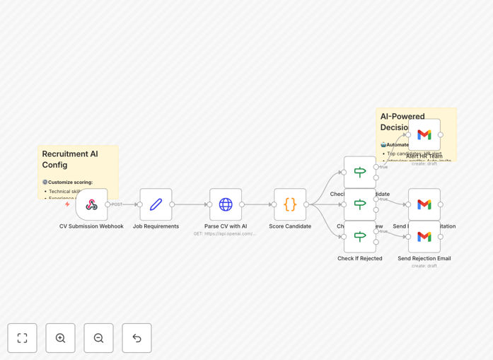
Task: Open the Alert HR Team Gmail node
Action: coord(424,134)
